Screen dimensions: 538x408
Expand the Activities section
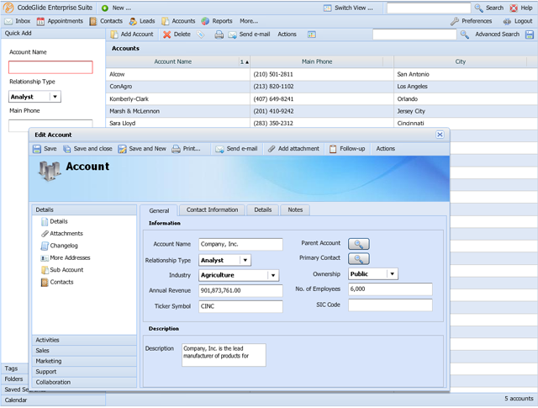tap(84, 340)
